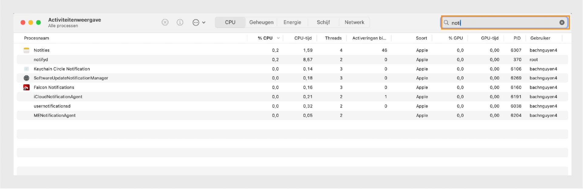This screenshot has height=189, width=583.
Task: Click the Keychain Circle Notification icon
Action: coord(26,69)
